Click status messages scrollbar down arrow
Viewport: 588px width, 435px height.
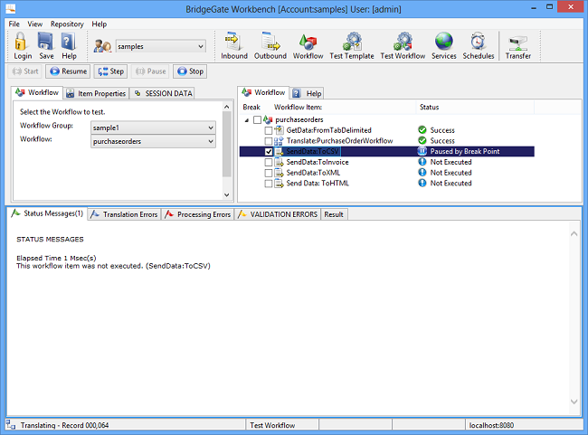click(574, 402)
